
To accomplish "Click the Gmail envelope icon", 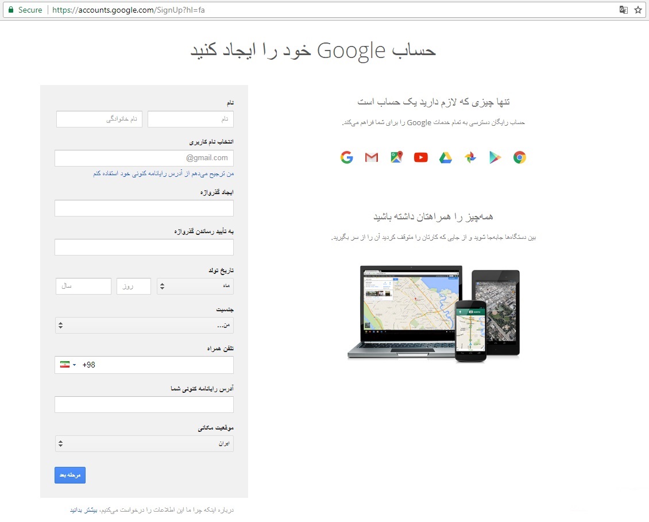I will point(371,157).
